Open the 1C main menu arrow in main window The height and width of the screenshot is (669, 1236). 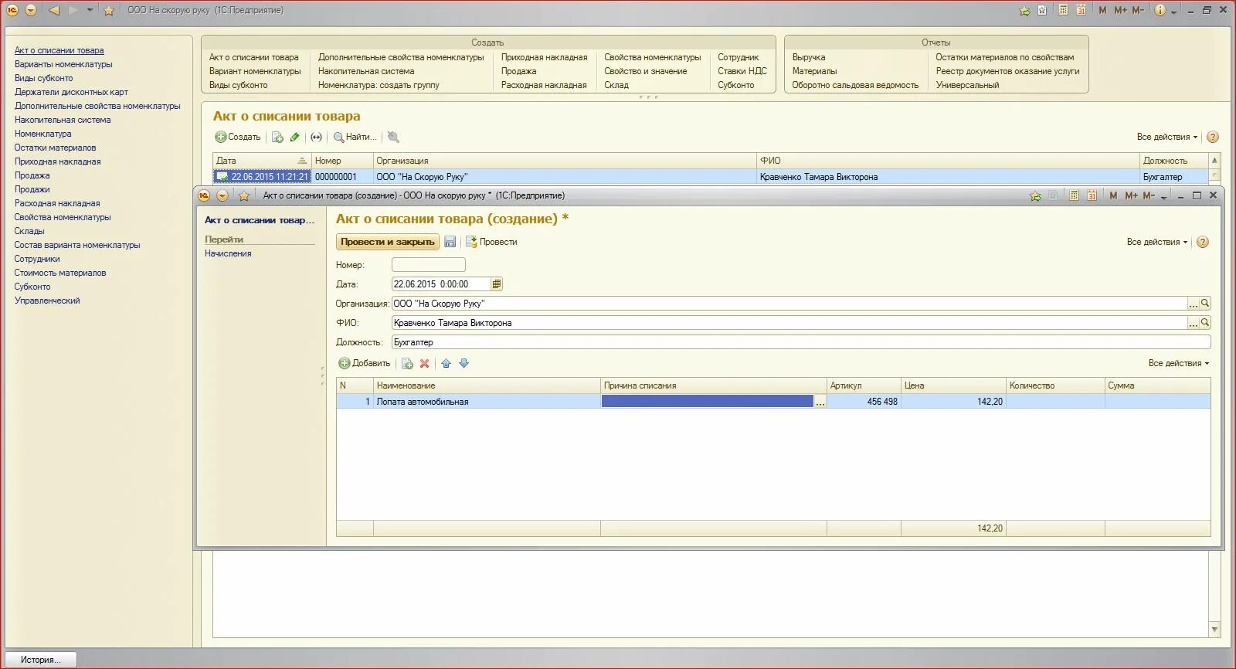(31, 10)
